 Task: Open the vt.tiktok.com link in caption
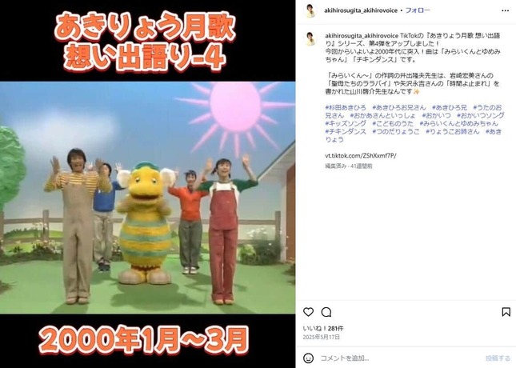(x=360, y=155)
